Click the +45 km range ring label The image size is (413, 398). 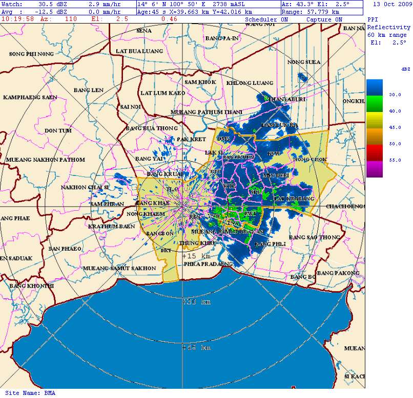pyautogui.click(x=196, y=347)
